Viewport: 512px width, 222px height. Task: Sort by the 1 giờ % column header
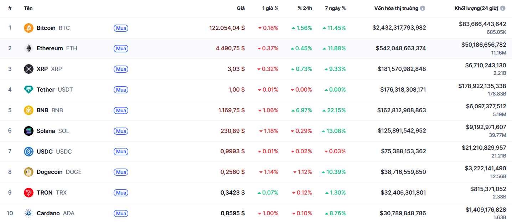270,8
